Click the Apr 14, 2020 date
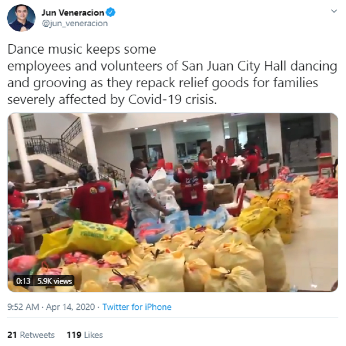Image resolution: width=346 pixels, height=346 pixels. [70, 307]
